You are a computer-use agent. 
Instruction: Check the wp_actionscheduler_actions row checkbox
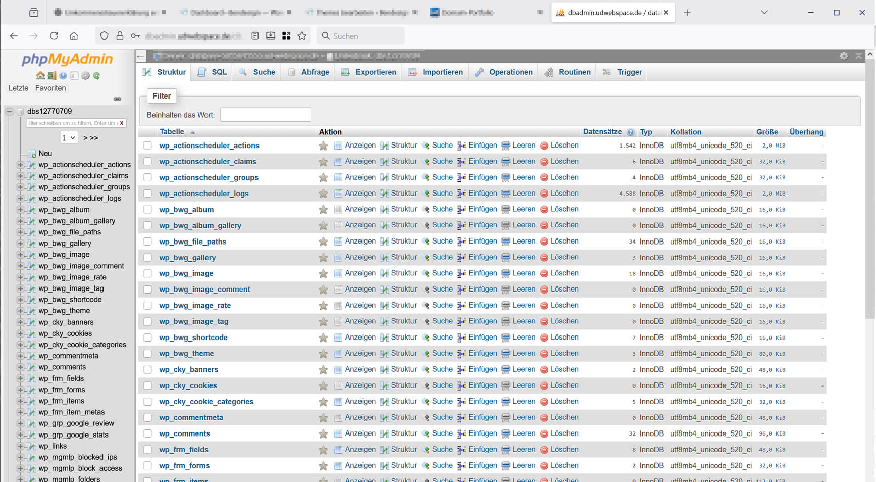coord(147,146)
